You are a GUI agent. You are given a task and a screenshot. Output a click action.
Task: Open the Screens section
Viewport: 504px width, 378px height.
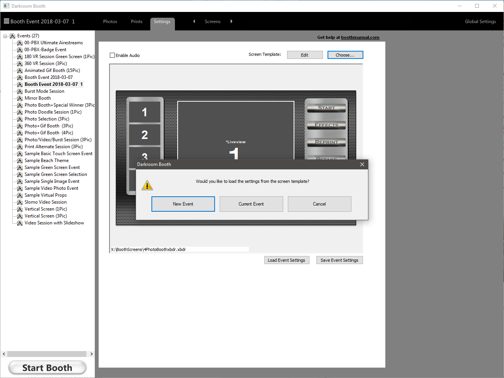[213, 22]
